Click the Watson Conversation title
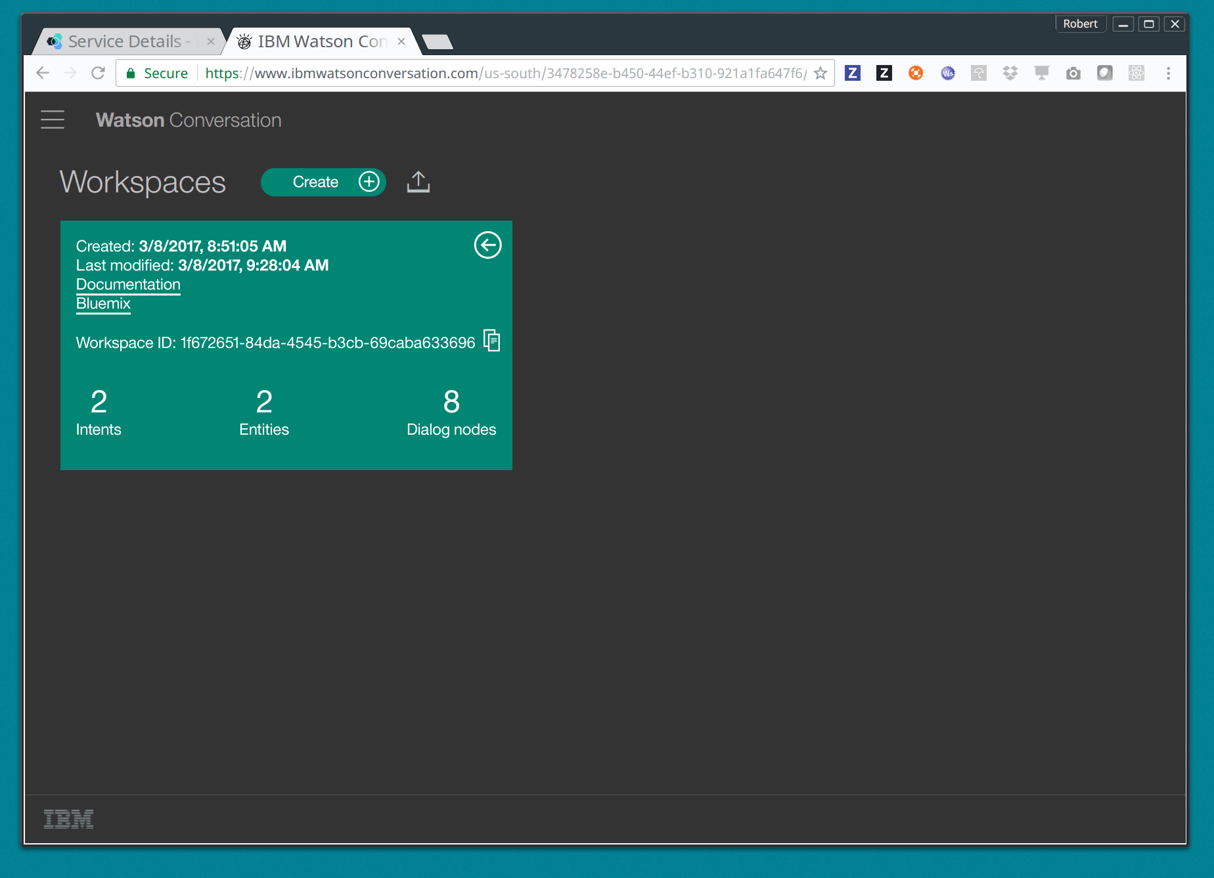Viewport: 1214px width, 878px height. click(189, 120)
